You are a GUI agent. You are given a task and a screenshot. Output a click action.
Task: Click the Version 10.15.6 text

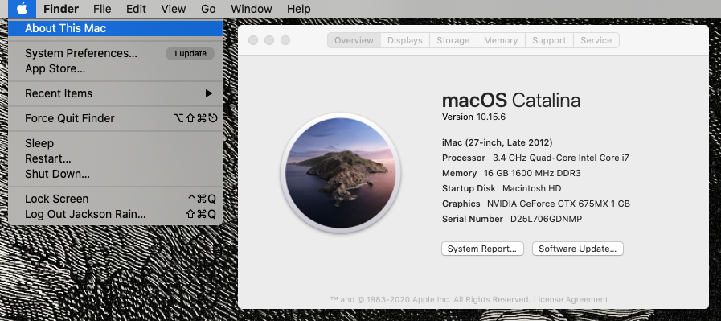pyautogui.click(x=473, y=117)
